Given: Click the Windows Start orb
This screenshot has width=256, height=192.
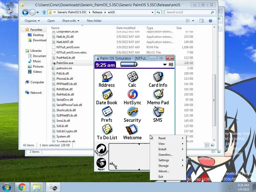Looking at the screenshot, I should (6, 187).
